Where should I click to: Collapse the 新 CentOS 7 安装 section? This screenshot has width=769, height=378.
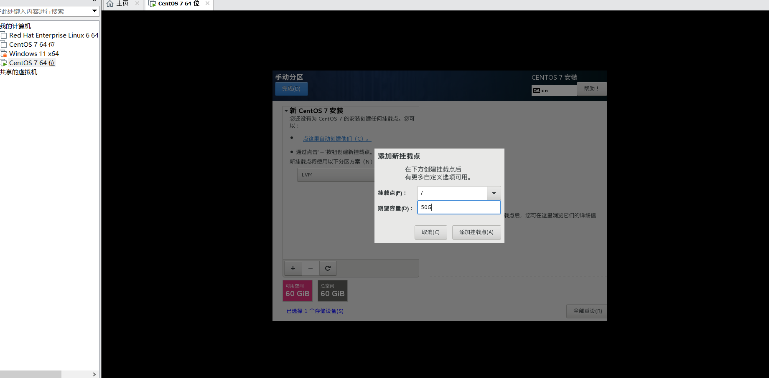click(286, 111)
